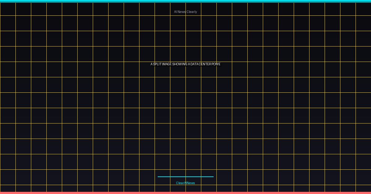Click the grid cell in the bottom-left corner
371x194 pixels.
[x=8, y=188]
